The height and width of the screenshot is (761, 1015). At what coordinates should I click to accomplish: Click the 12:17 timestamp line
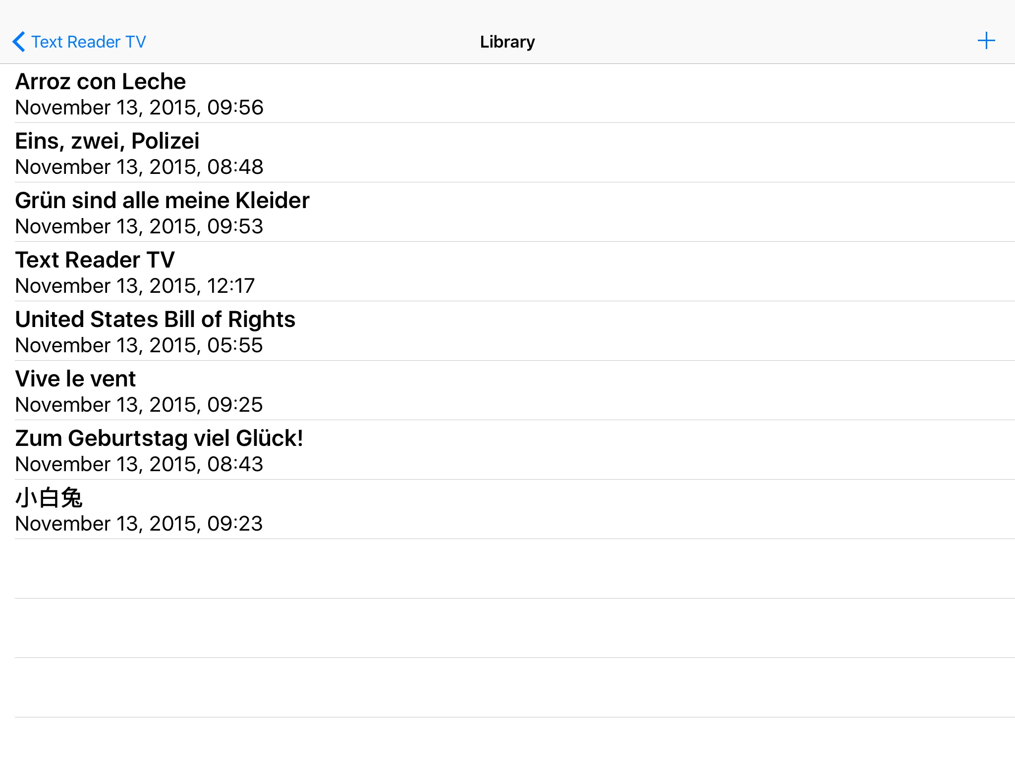tap(135, 286)
